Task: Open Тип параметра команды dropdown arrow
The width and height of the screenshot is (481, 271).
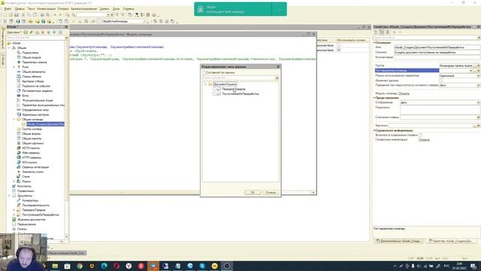Action: point(471,71)
